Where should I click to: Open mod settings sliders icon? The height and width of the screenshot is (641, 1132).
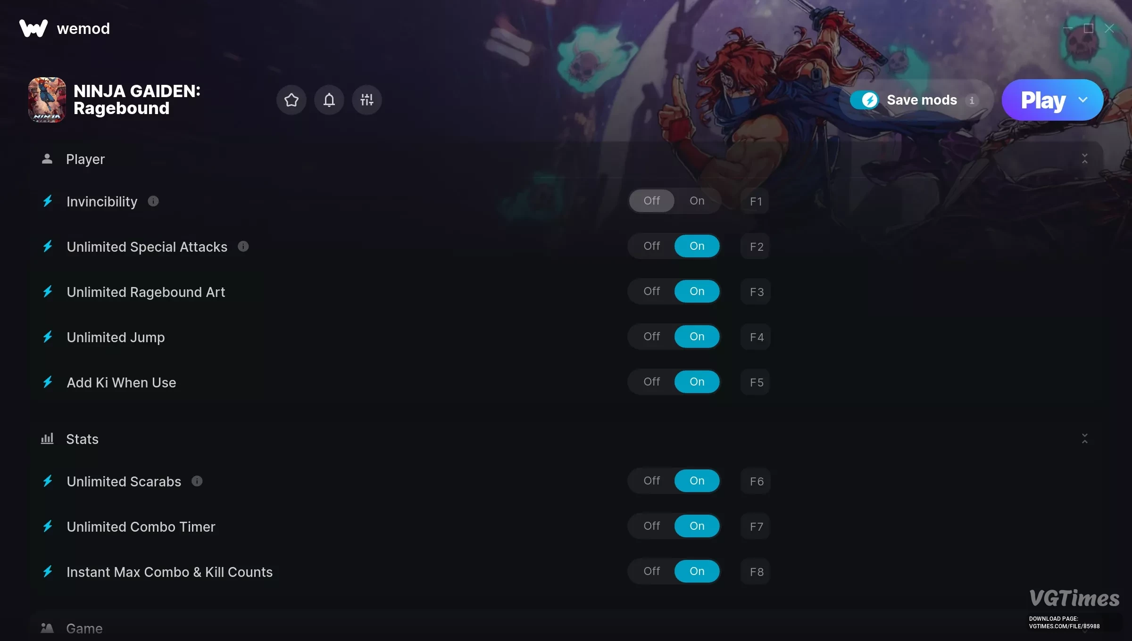click(366, 100)
